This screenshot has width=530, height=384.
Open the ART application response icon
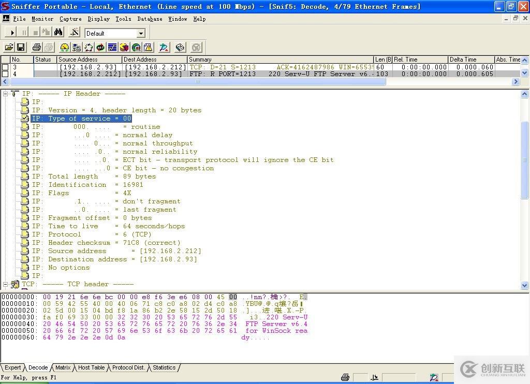coord(100,47)
